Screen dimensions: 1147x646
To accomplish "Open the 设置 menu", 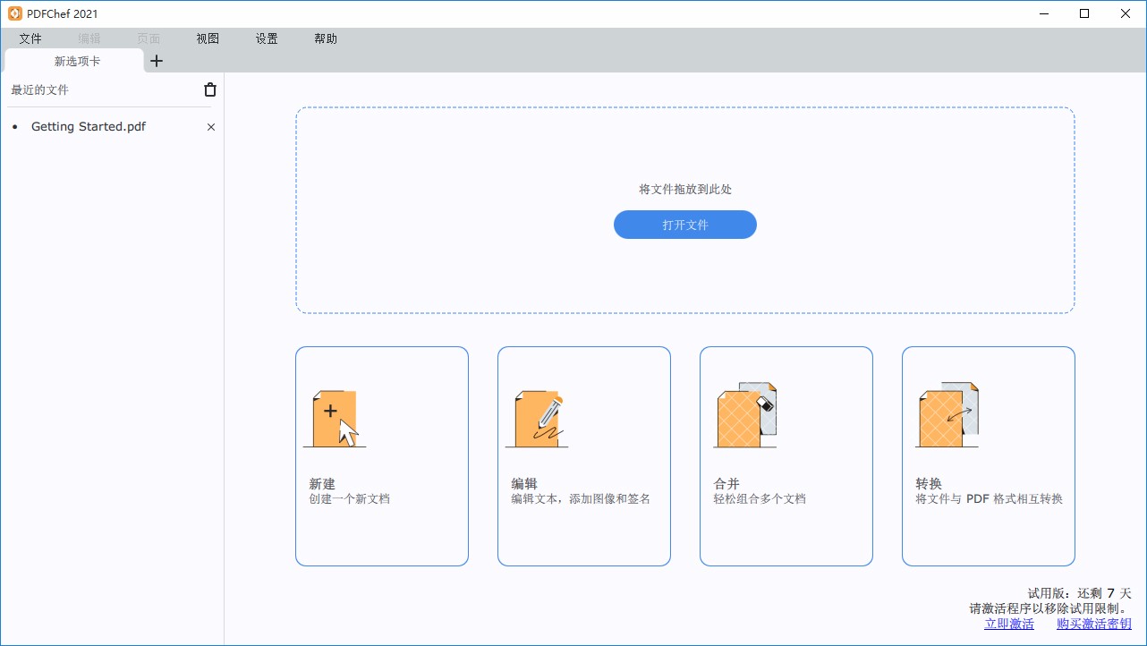I will click(x=266, y=38).
